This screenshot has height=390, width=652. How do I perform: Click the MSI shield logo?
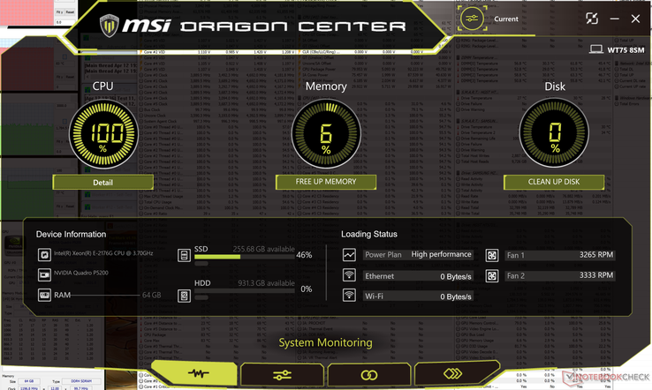pyautogui.click(x=110, y=26)
